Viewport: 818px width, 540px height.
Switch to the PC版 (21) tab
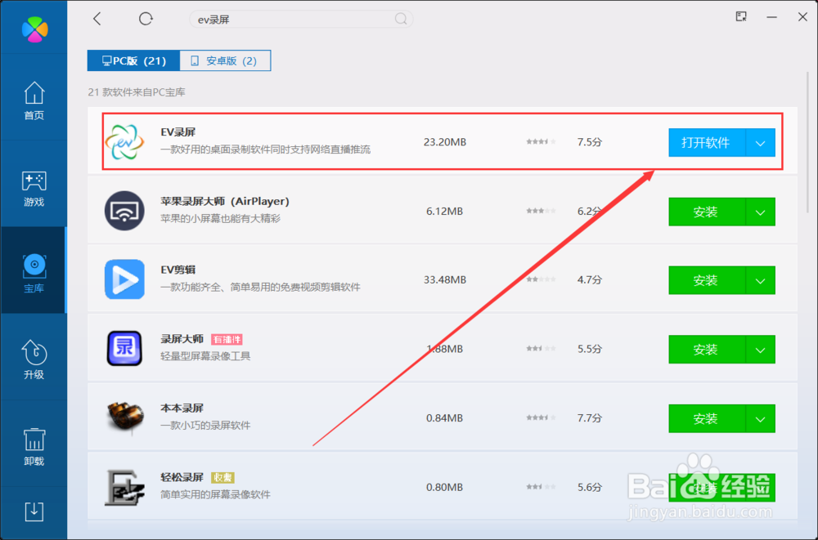point(133,60)
